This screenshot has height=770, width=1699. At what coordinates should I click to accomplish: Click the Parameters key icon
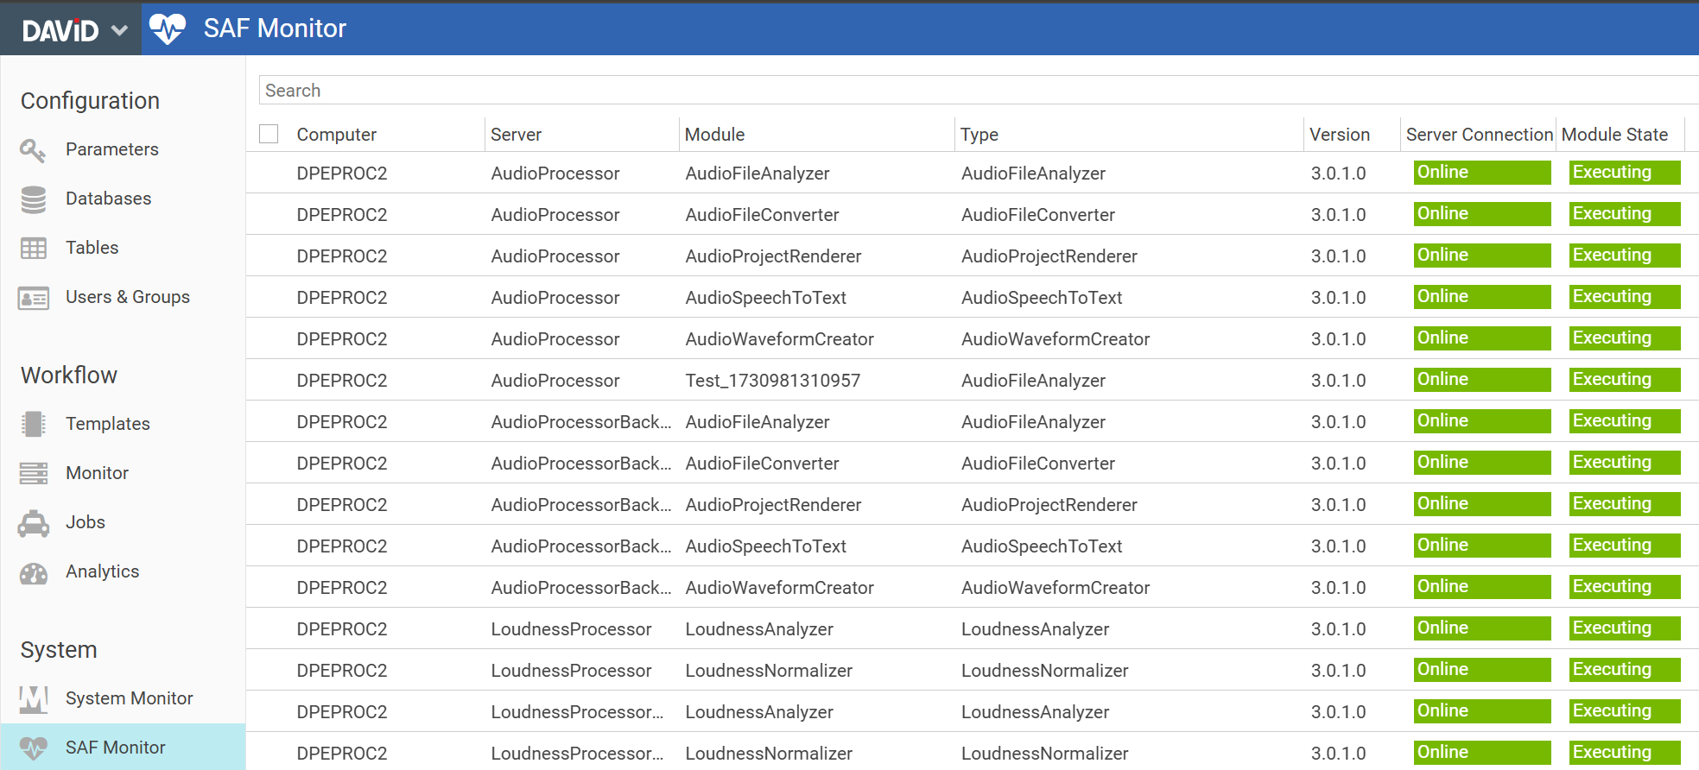click(33, 150)
